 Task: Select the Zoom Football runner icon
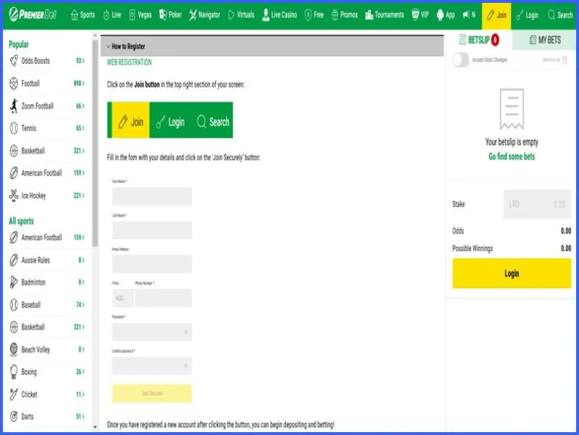pyautogui.click(x=14, y=106)
